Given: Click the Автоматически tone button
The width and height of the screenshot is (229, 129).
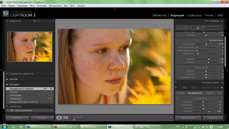Looking at the screenshot, I should [x=216, y=40].
